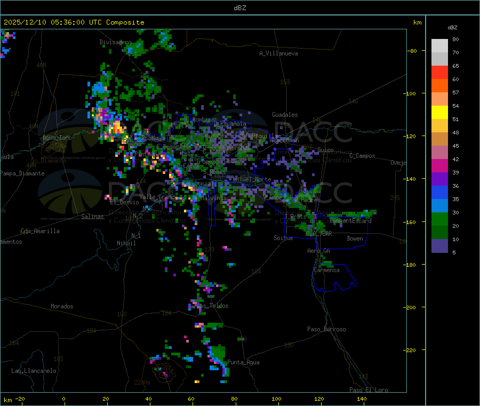Click the 'dBZ' label above the color legend
This screenshot has width=480, height=406.
pos(452,28)
